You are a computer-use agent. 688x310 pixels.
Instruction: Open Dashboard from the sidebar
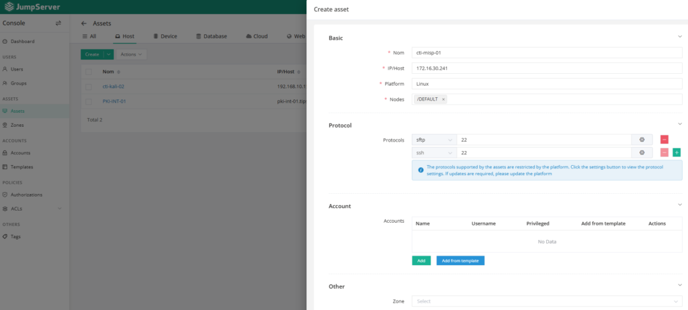pos(22,42)
